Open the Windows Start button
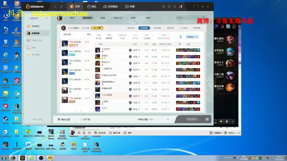 [x=4, y=158]
